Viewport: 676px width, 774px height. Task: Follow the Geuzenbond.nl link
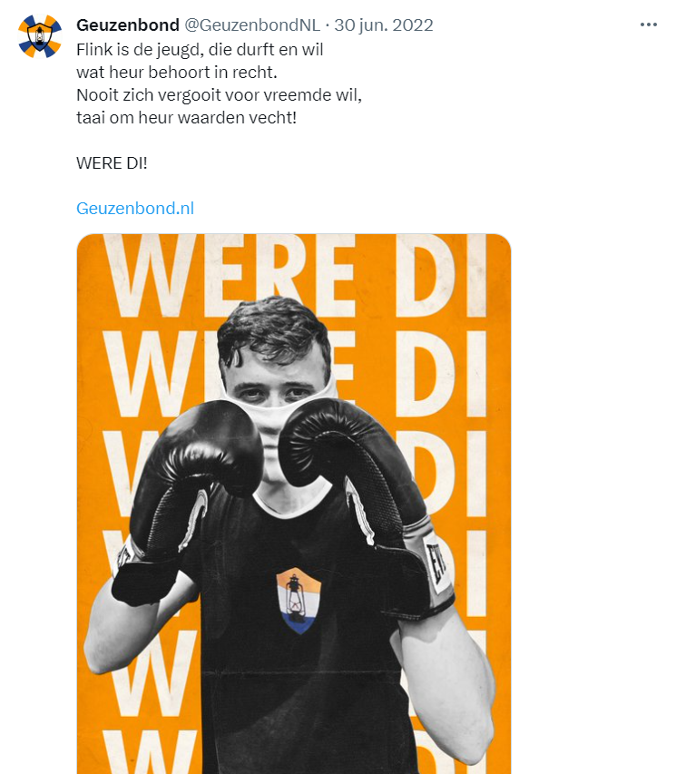click(135, 209)
